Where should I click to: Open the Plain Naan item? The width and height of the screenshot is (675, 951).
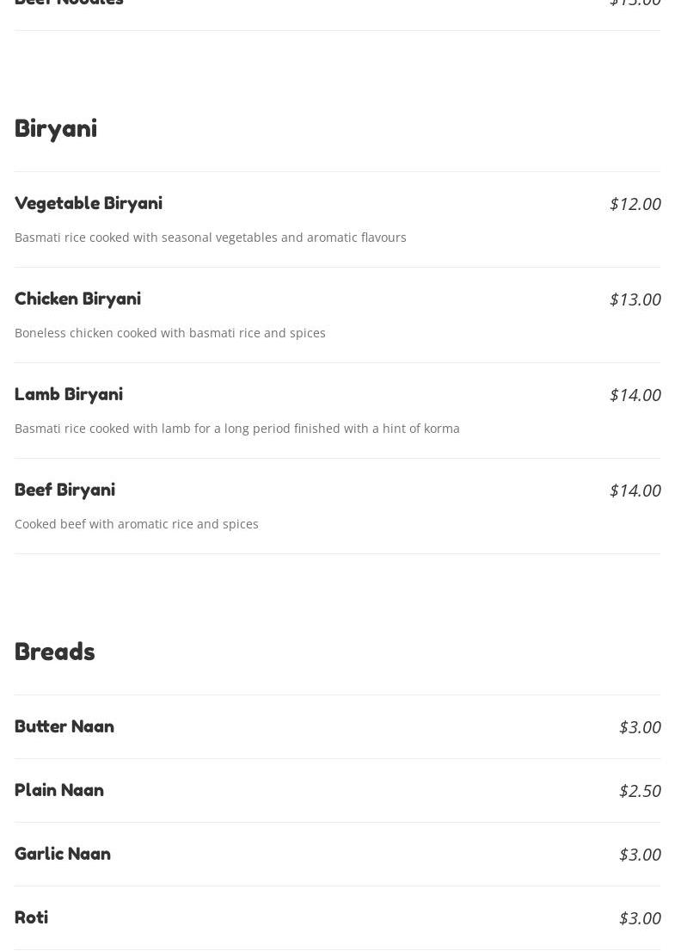coord(59,790)
